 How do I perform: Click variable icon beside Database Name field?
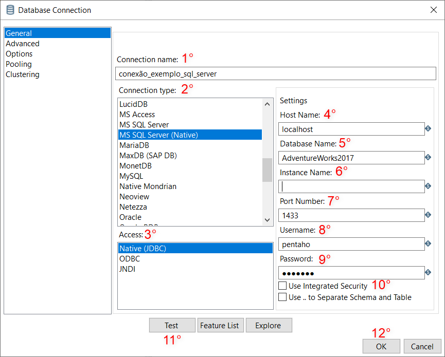pos(428,157)
